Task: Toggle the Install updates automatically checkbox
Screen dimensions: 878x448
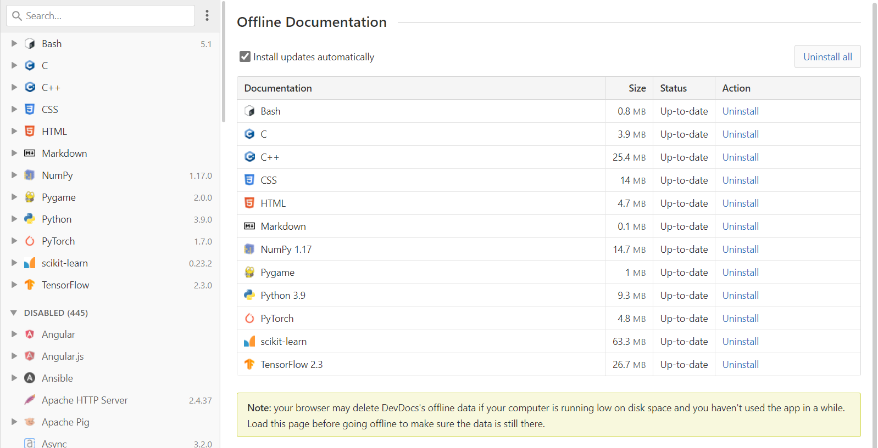Action: pos(245,56)
